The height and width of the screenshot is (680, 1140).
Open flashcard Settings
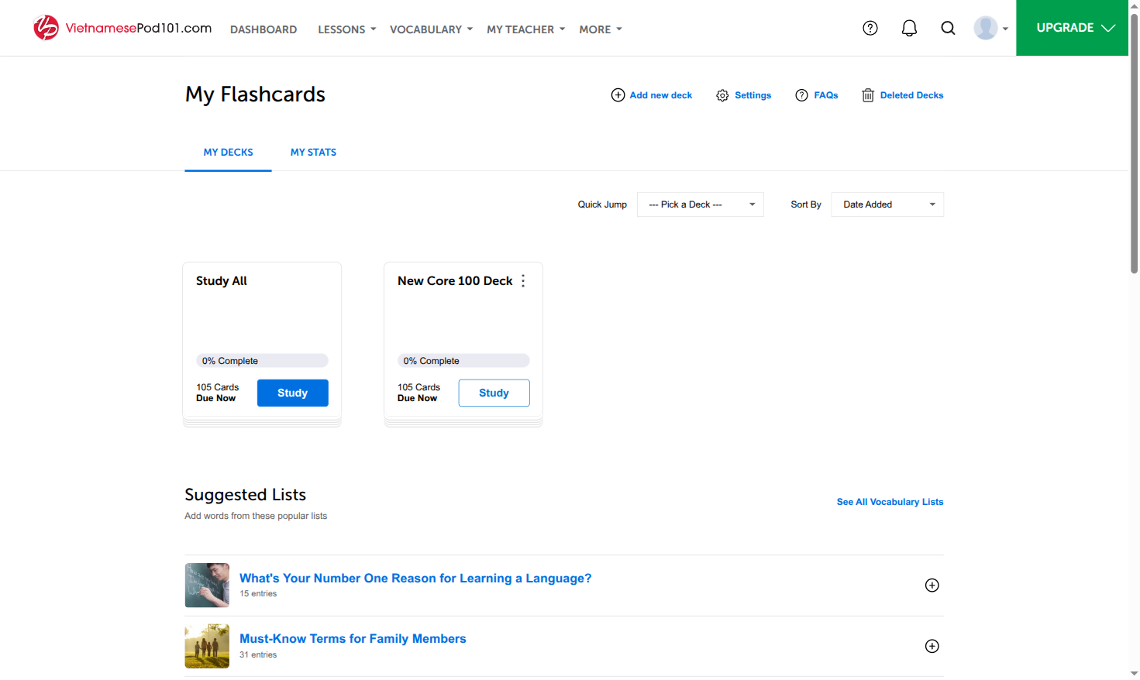pos(744,95)
